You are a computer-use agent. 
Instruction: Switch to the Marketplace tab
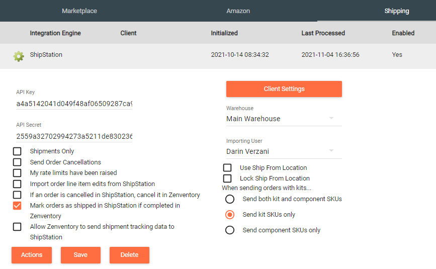click(79, 11)
